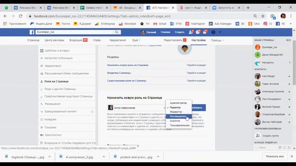Open a new browser tab

pyautogui.click(x=248, y=8)
